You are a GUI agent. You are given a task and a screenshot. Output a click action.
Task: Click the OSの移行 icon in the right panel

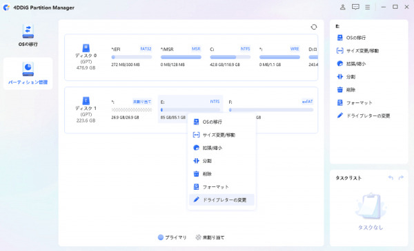click(339, 38)
